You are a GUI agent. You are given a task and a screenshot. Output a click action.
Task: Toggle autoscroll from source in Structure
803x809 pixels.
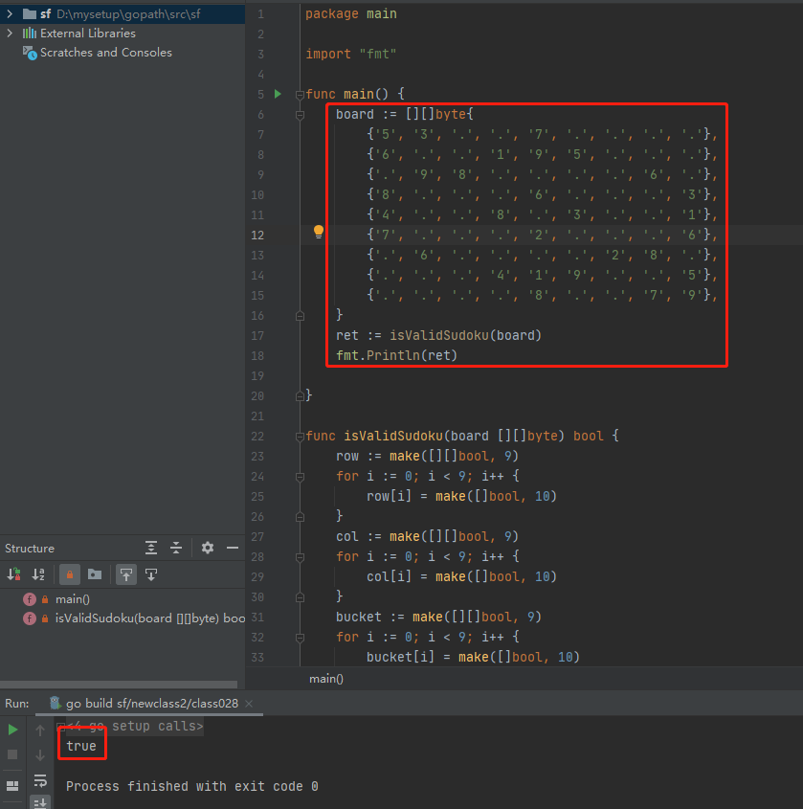point(151,574)
